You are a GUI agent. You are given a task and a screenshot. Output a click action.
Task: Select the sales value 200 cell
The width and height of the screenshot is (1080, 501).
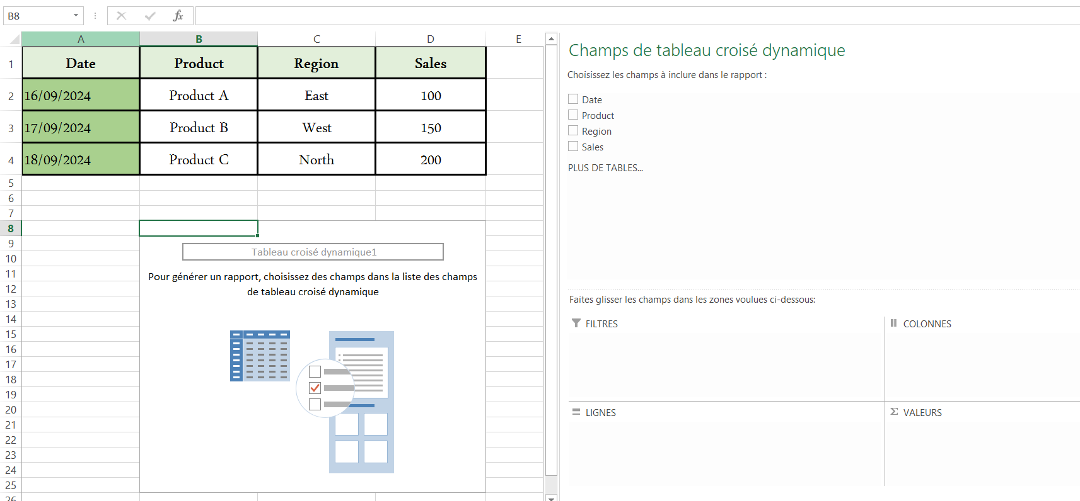coord(431,159)
